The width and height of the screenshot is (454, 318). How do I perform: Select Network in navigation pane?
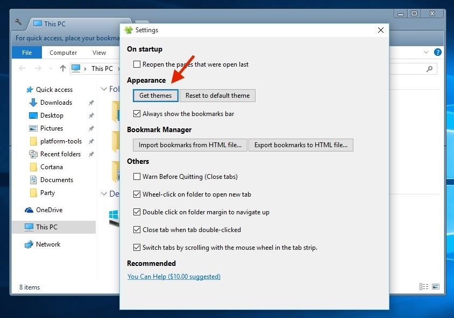pyautogui.click(x=48, y=244)
